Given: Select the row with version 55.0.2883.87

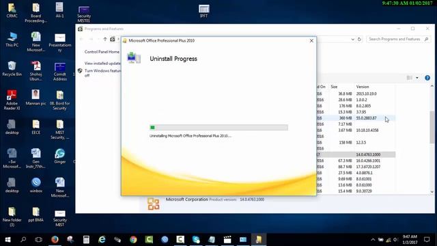Looking at the screenshot, I should pos(356,118).
